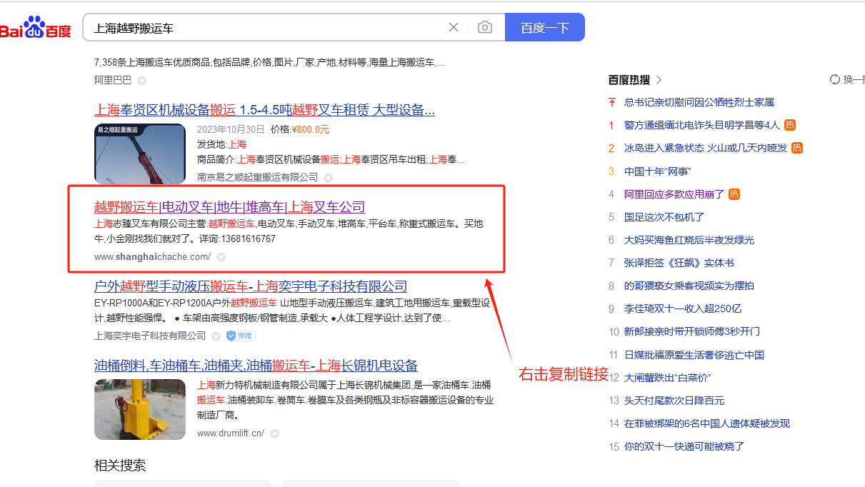Click the 保障 badge beside 上海奕宇电子科技有限公司
Viewport: 865px width, 487px height.
click(x=241, y=336)
